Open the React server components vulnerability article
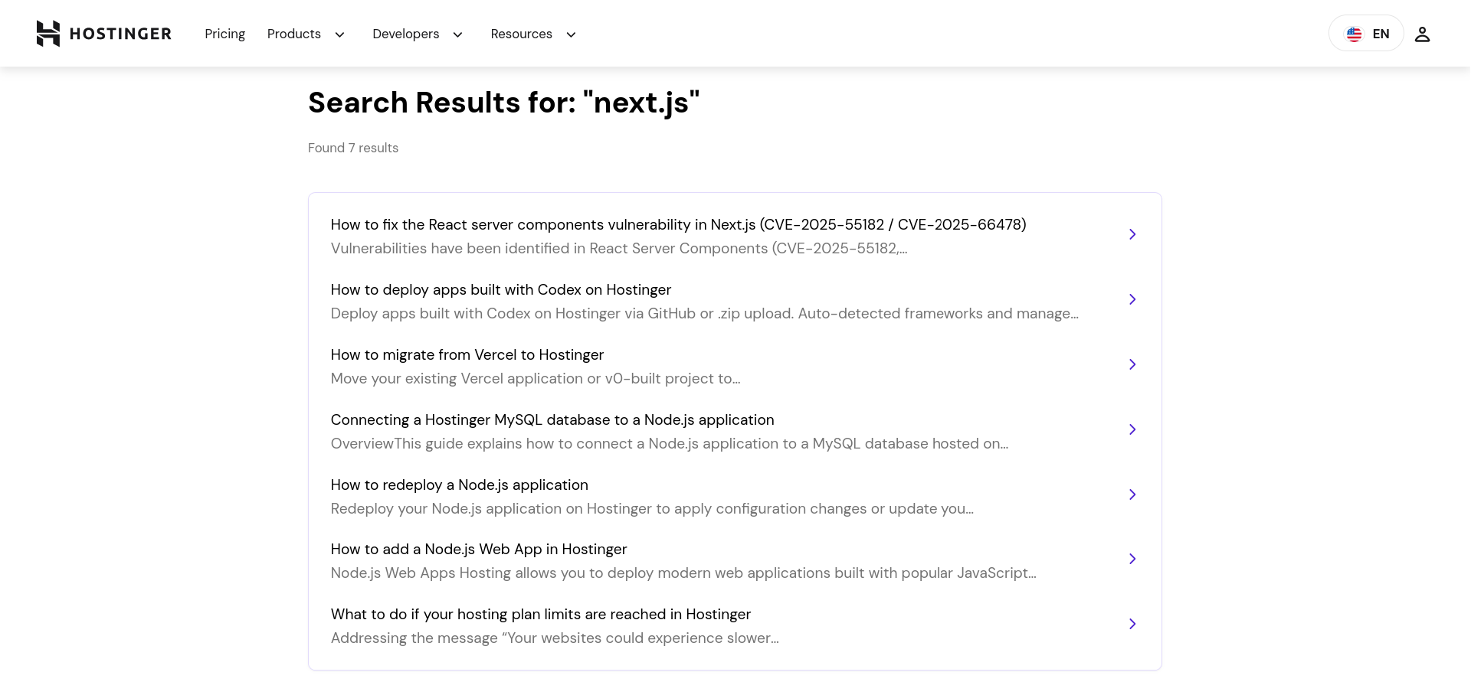Image resolution: width=1471 pixels, height=682 pixels. [678, 225]
